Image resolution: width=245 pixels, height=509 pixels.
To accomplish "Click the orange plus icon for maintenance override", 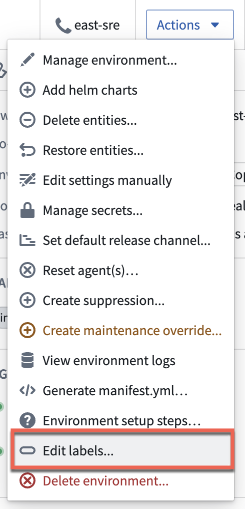I will point(27,331).
